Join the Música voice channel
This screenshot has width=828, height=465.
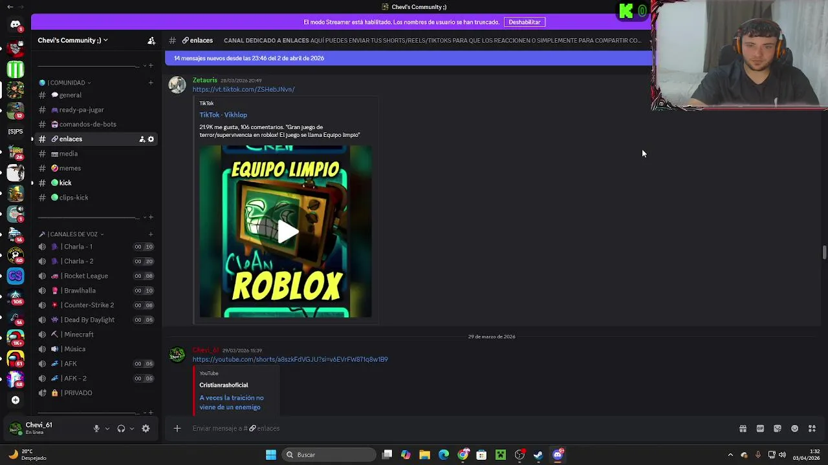point(96,349)
